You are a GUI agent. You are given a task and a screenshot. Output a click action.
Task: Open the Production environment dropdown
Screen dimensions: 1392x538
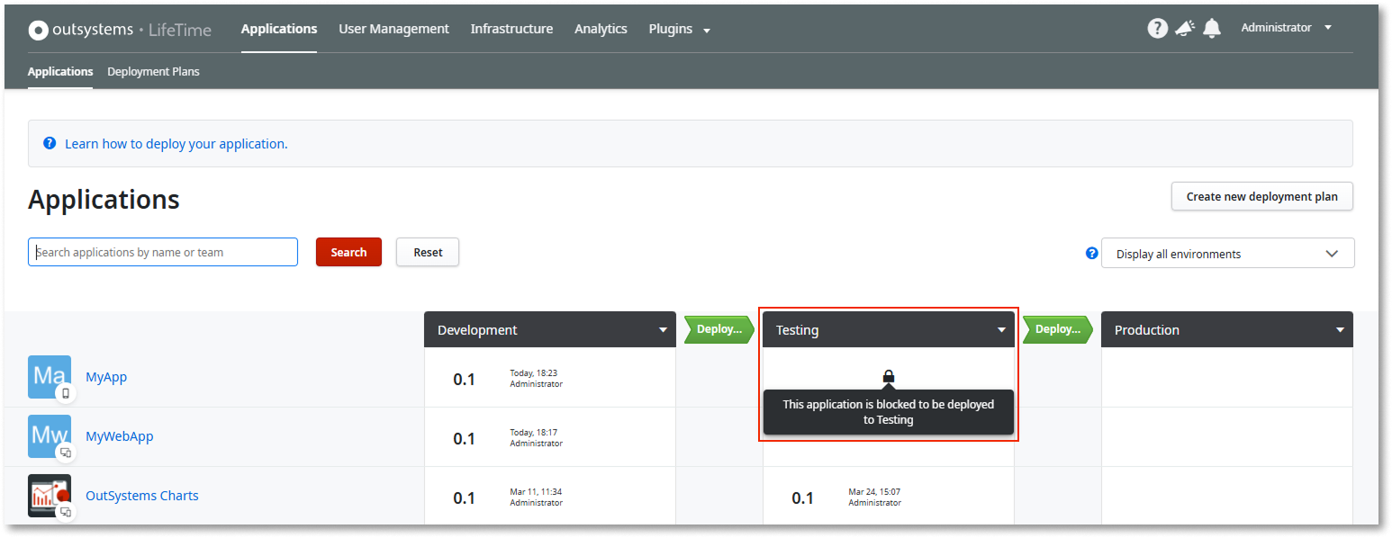point(1339,329)
